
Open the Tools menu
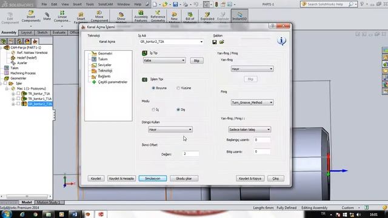pyautogui.click(x=90, y=4)
